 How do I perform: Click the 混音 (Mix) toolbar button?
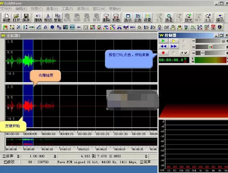87,18
